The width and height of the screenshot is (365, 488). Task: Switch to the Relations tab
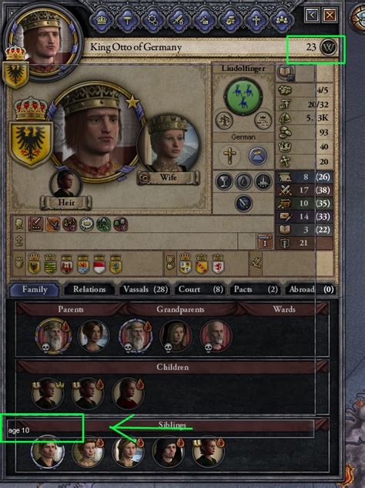click(x=89, y=289)
